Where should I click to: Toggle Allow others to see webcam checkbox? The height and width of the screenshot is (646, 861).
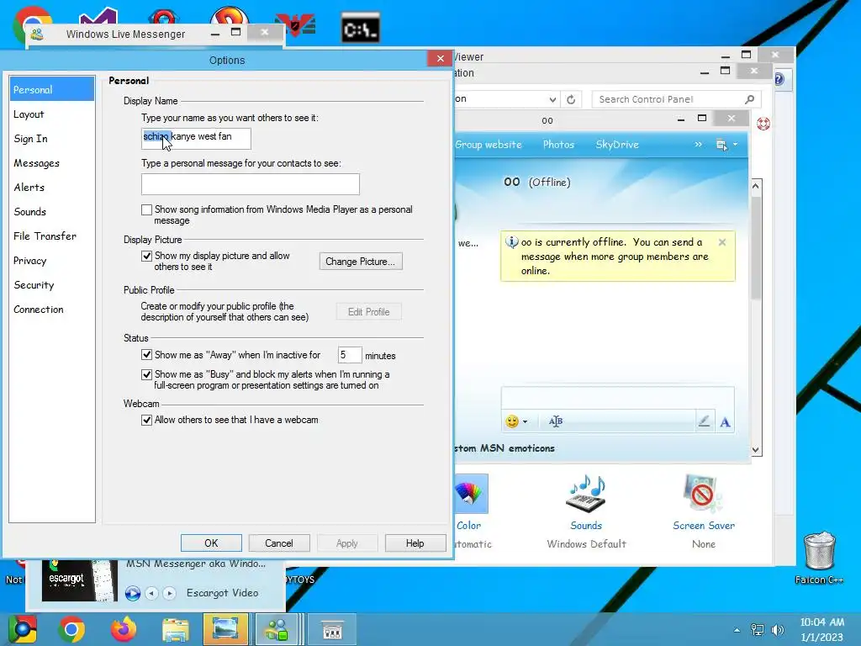(x=146, y=421)
